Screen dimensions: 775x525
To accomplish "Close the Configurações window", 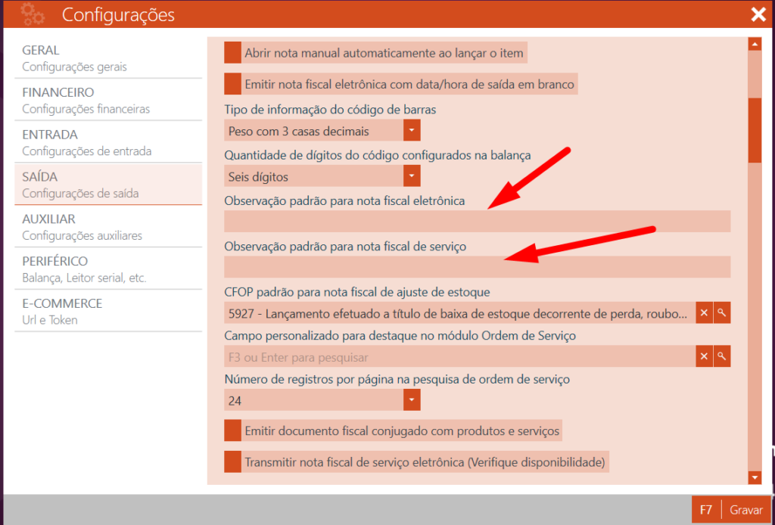I will click(758, 14).
